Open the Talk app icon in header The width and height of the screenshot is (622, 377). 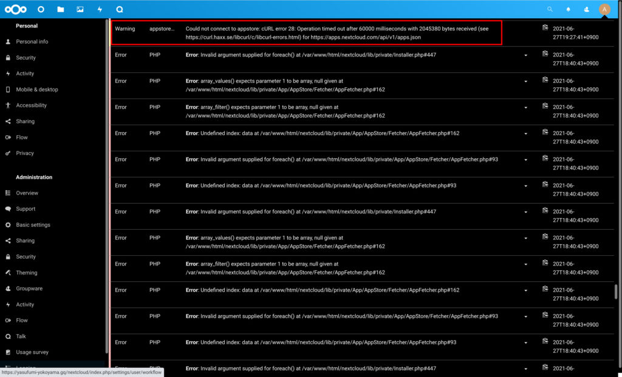click(x=120, y=9)
